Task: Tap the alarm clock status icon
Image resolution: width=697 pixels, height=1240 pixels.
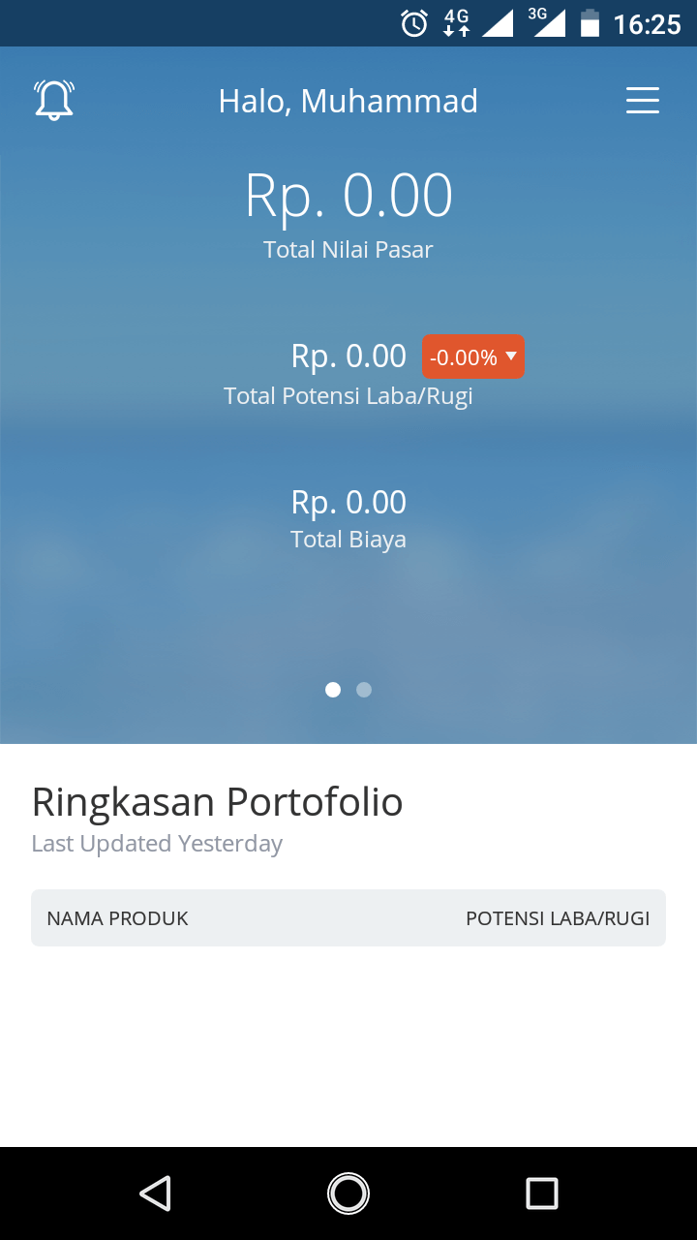Action: (414, 23)
